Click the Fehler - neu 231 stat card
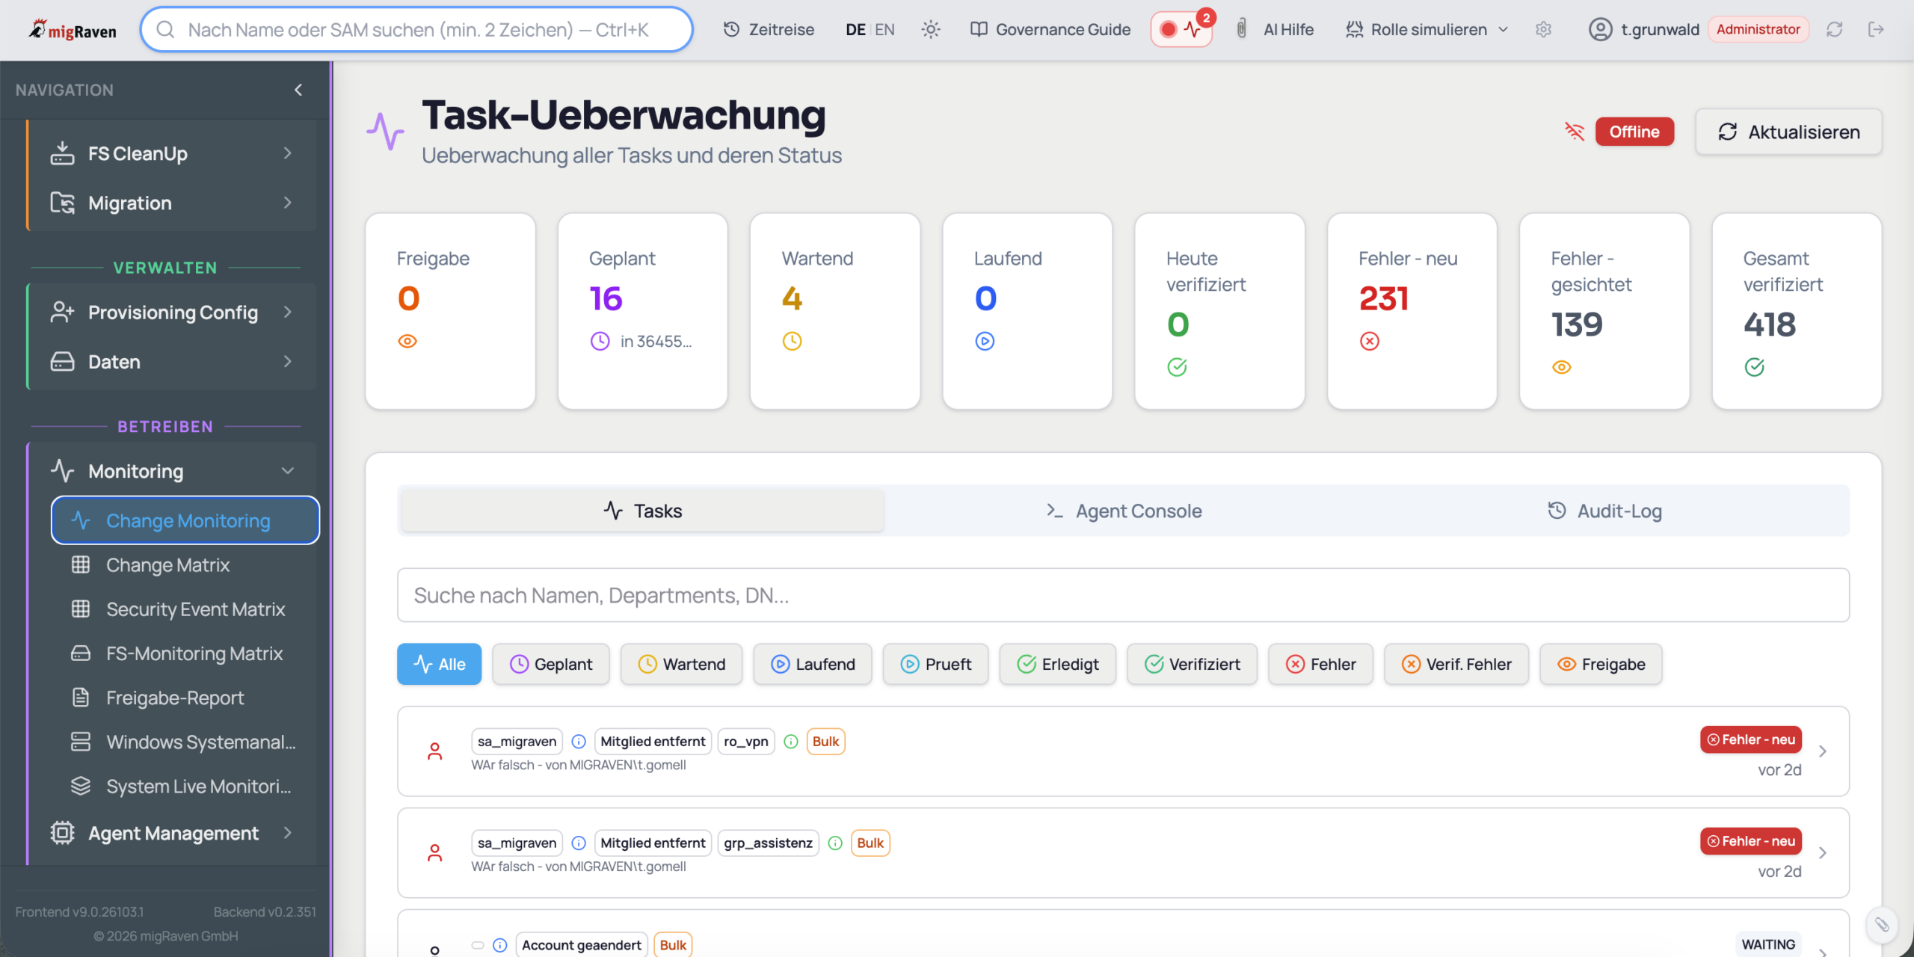Image resolution: width=1914 pixels, height=957 pixels. (1412, 310)
